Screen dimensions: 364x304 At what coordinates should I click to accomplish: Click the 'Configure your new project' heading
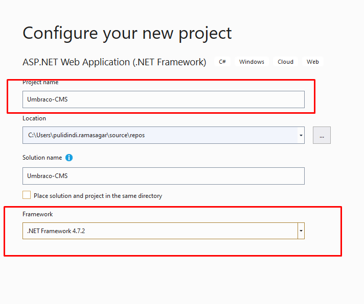pyautogui.click(x=127, y=33)
